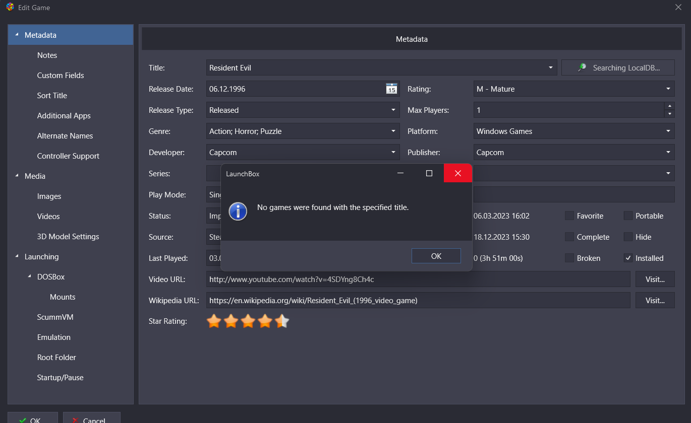Image resolution: width=691 pixels, height=423 pixels.
Task: Open the Platform dropdown showing Windows Games
Action: [668, 131]
